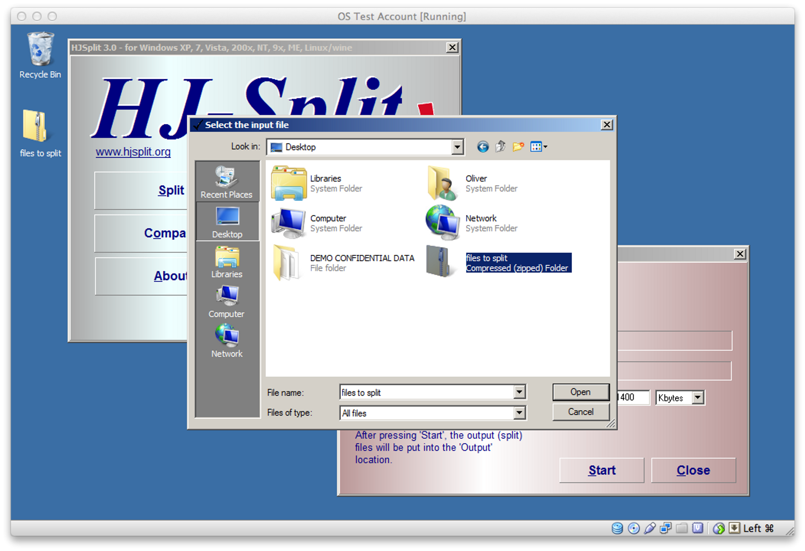805x551 pixels.
Task: Go up one folder level
Action: tap(500, 147)
